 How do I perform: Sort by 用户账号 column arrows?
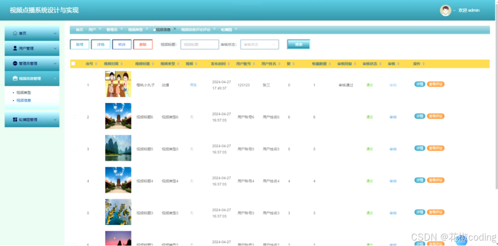(x=254, y=64)
